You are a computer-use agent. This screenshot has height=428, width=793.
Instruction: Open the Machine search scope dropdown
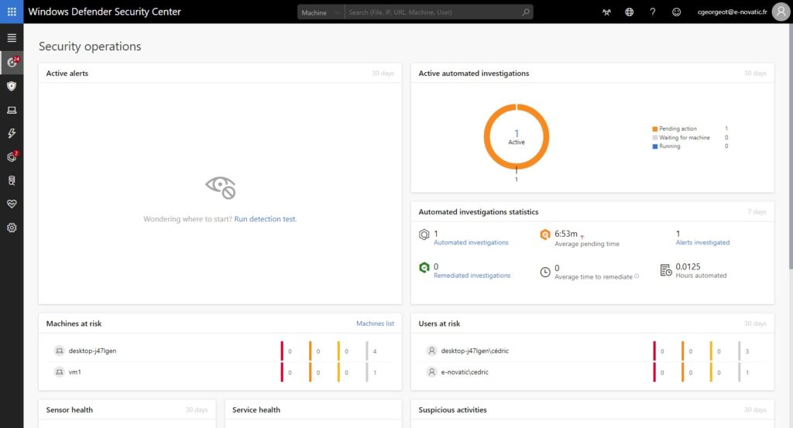320,12
